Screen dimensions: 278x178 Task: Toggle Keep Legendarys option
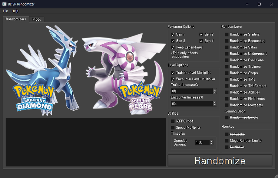[173, 47]
